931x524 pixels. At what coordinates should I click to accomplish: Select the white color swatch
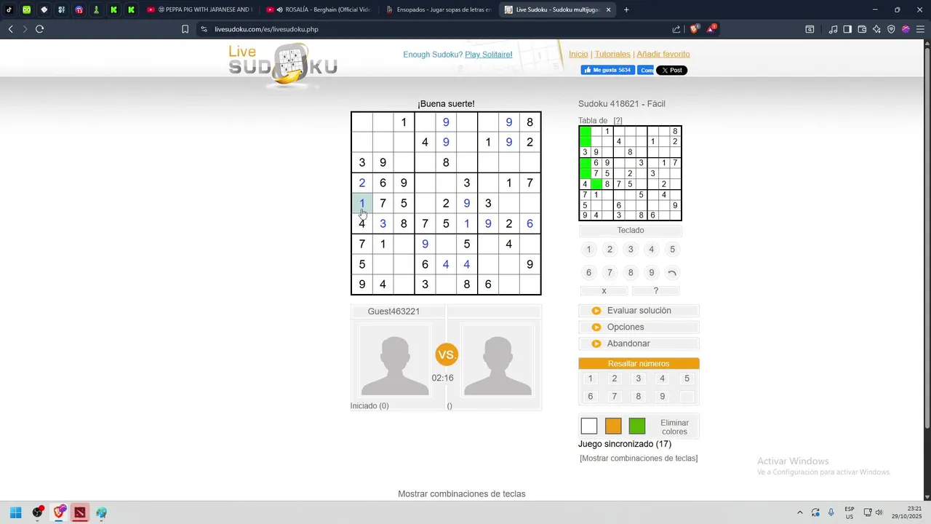[589, 426]
